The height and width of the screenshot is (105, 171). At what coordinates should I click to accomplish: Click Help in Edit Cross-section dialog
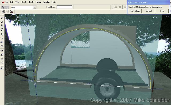click(162, 11)
